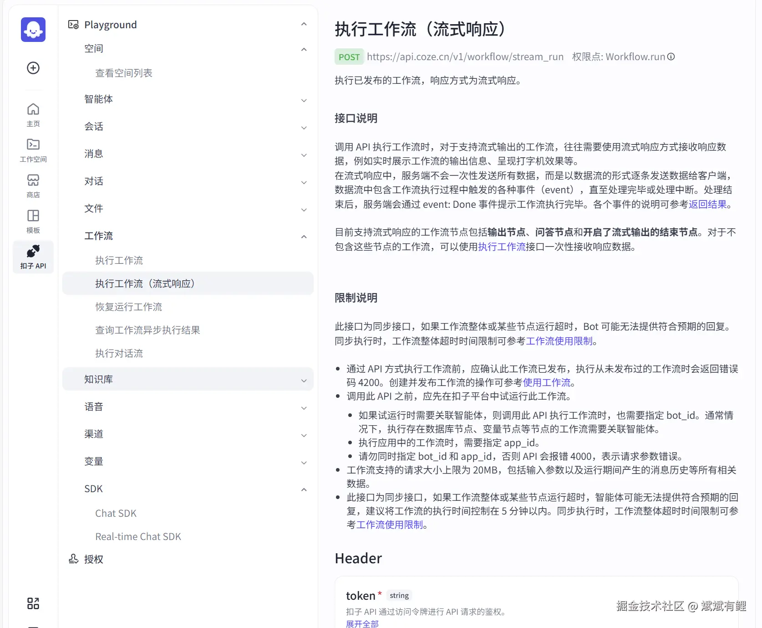Expand the 渠道 section
This screenshot has width=762, height=628.
coord(188,434)
